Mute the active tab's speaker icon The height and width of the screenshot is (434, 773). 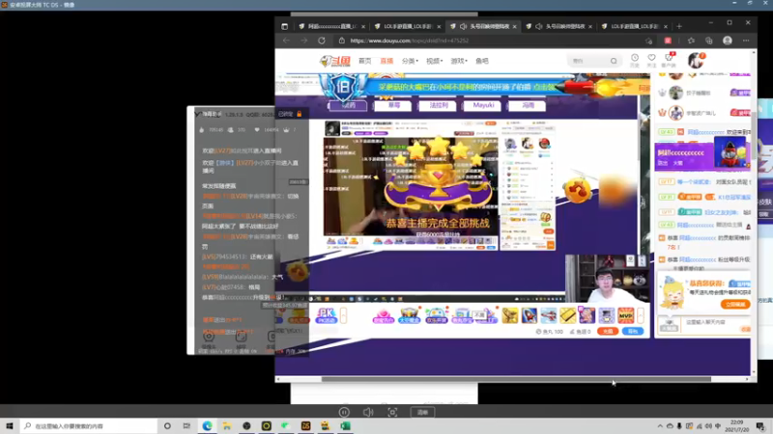coord(463,26)
